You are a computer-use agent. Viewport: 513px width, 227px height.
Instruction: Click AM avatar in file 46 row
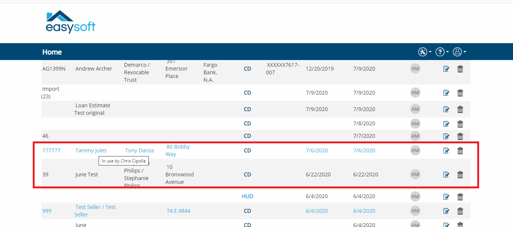click(x=415, y=136)
